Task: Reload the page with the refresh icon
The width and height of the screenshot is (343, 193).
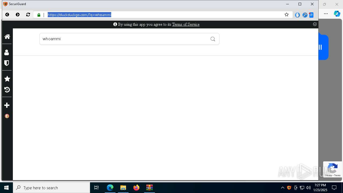Action: click(x=28, y=15)
